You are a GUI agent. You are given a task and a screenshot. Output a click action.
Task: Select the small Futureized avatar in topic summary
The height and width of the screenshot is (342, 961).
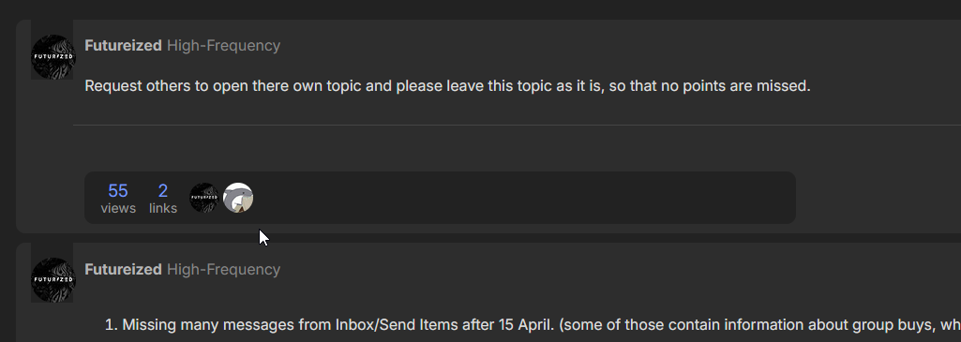[x=204, y=198]
